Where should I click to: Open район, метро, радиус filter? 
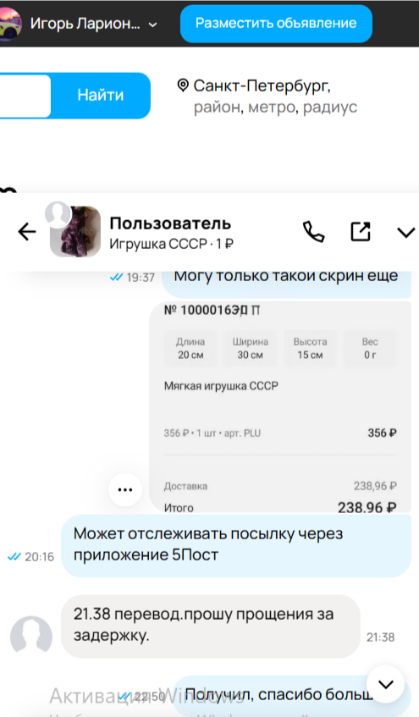click(x=275, y=107)
